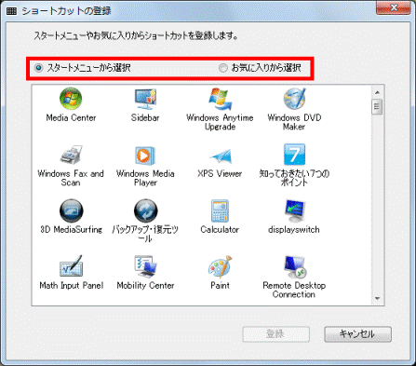The height and width of the screenshot is (366, 416).
Task: Click the 登録 button
Action: (x=275, y=334)
